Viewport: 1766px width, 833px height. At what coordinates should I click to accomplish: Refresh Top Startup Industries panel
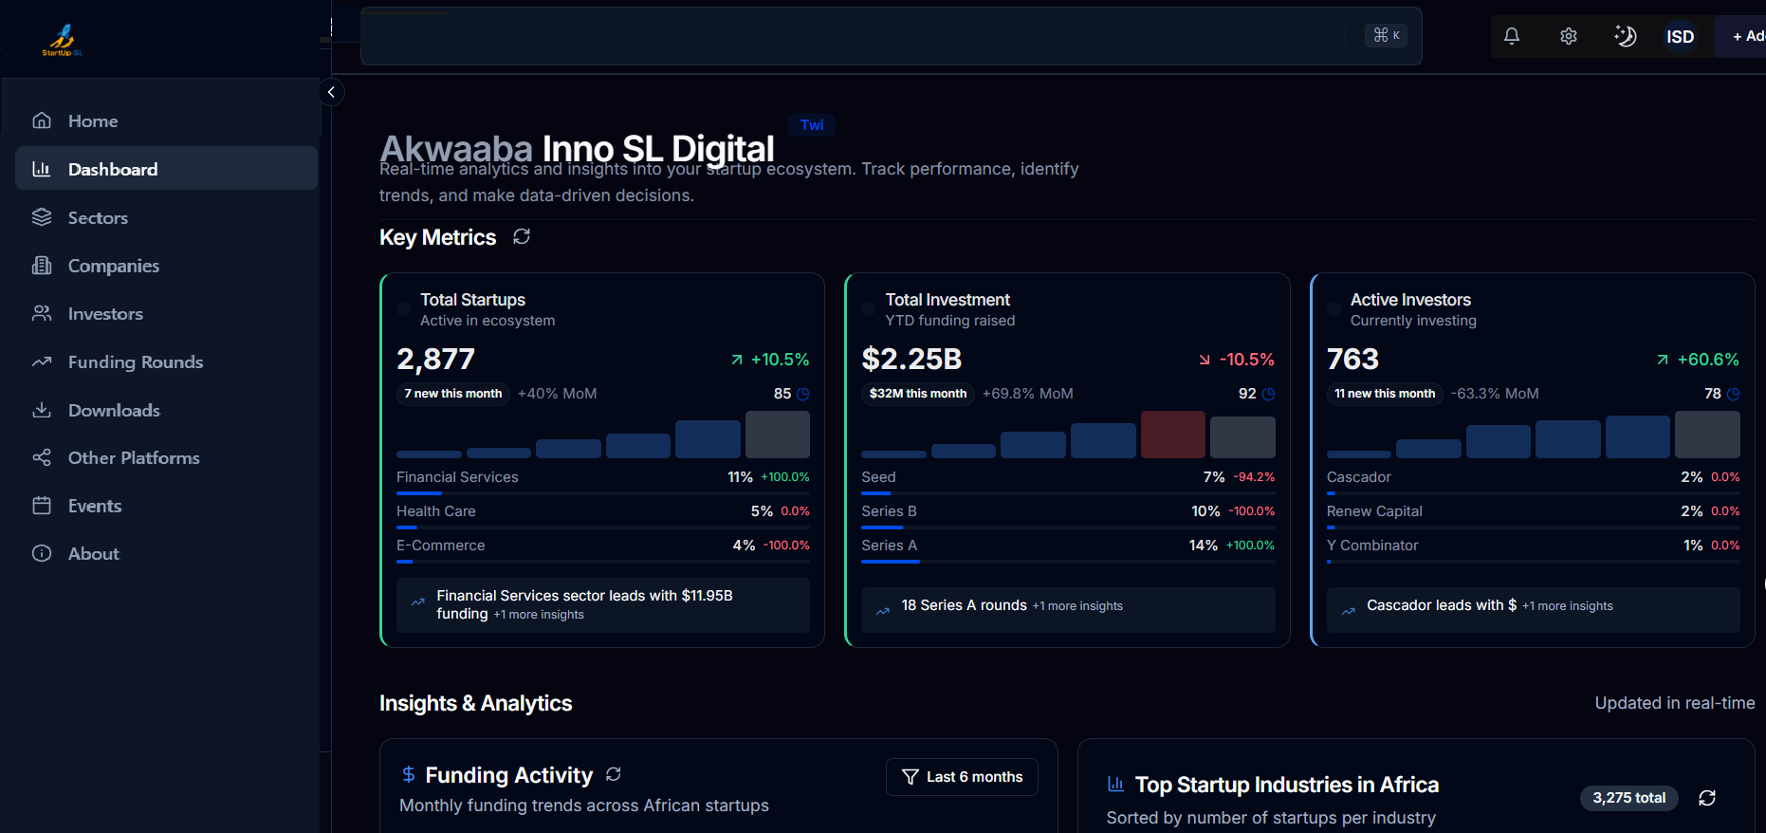pos(1707,798)
